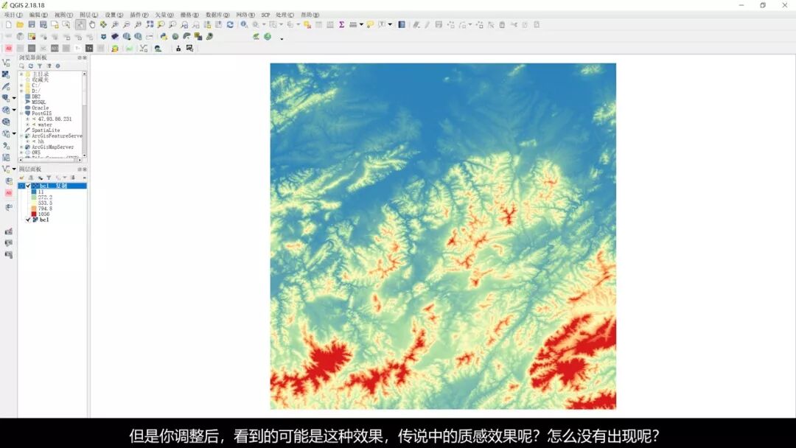The width and height of the screenshot is (796, 448).
Task: Click the refresh icon in browser panel
Action: [x=30, y=66]
